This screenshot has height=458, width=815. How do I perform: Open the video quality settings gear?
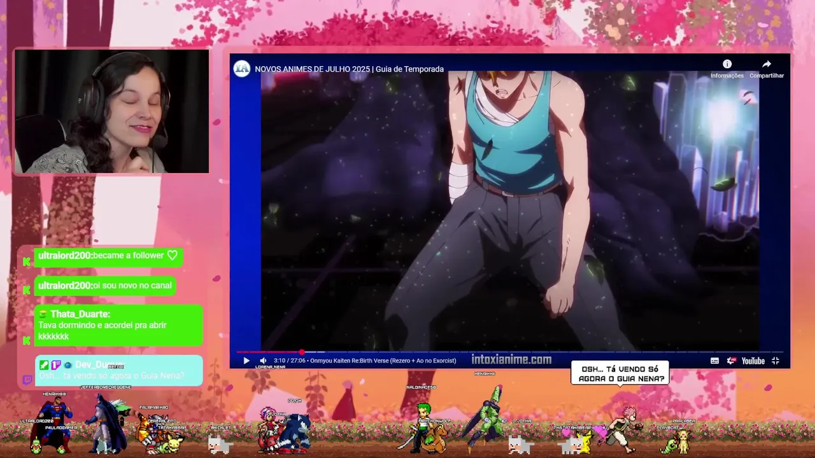pyautogui.click(x=731, y=361)
